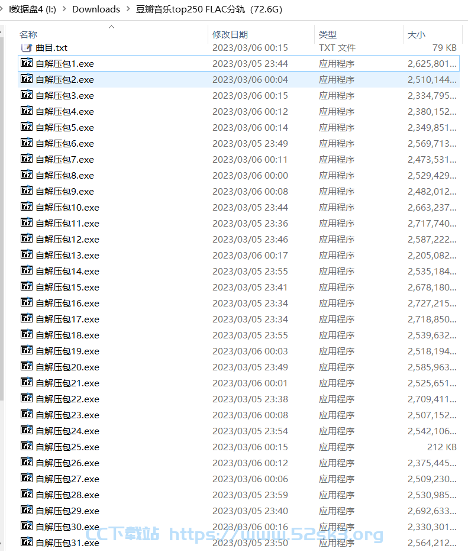The image size is (468, 552).
Task: Click the 7z icon of 自解压包6.exe
Action: click(x=27, y=143)
